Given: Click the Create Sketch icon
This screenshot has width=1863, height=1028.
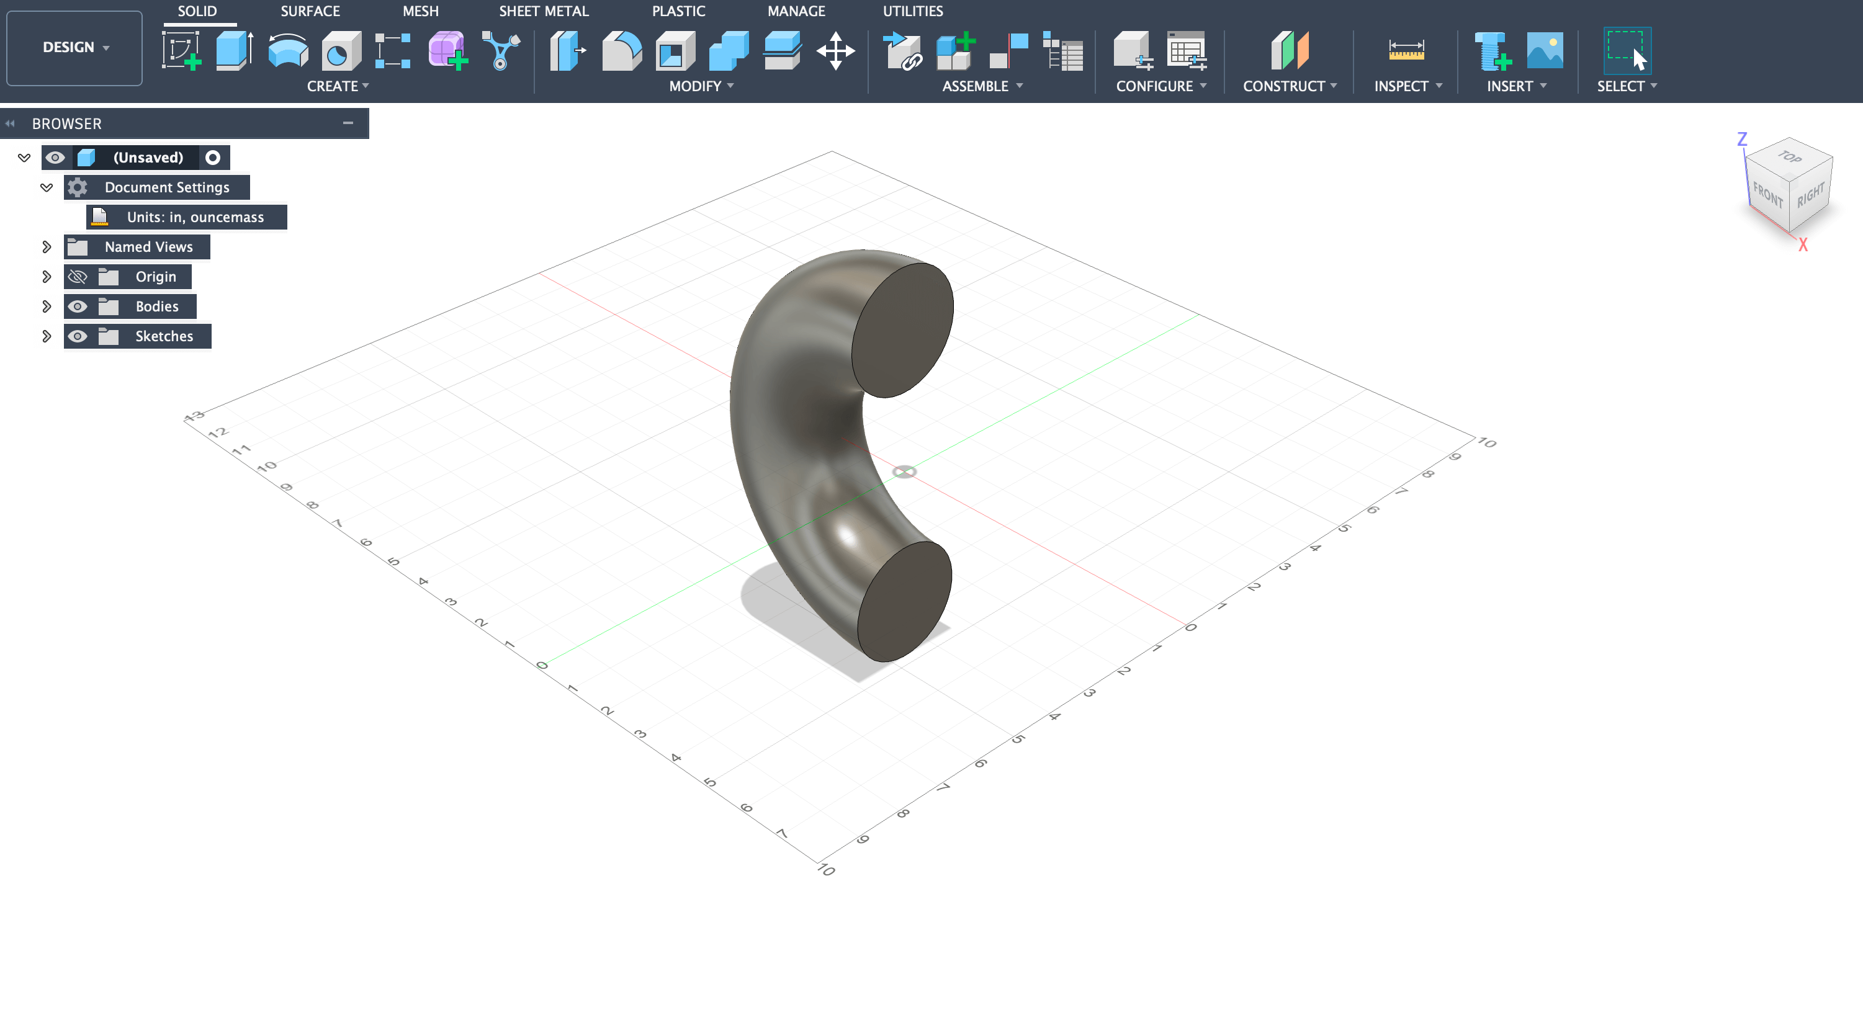Looking at the screenshot, I should [x=181, y=51].
